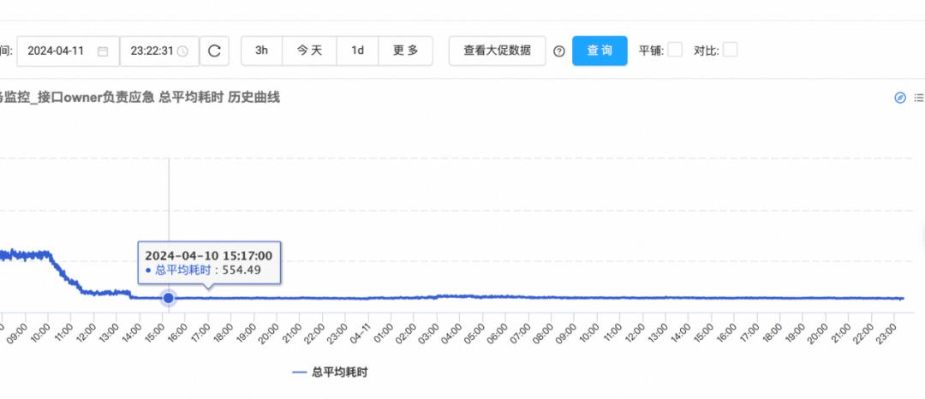The height and width of the screenshot is (399, 925).
Task: Tick the 对比 checkbox
Action: pos(731,51)
